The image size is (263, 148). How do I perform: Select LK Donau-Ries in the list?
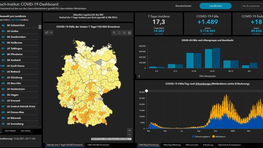pos(19,112)
